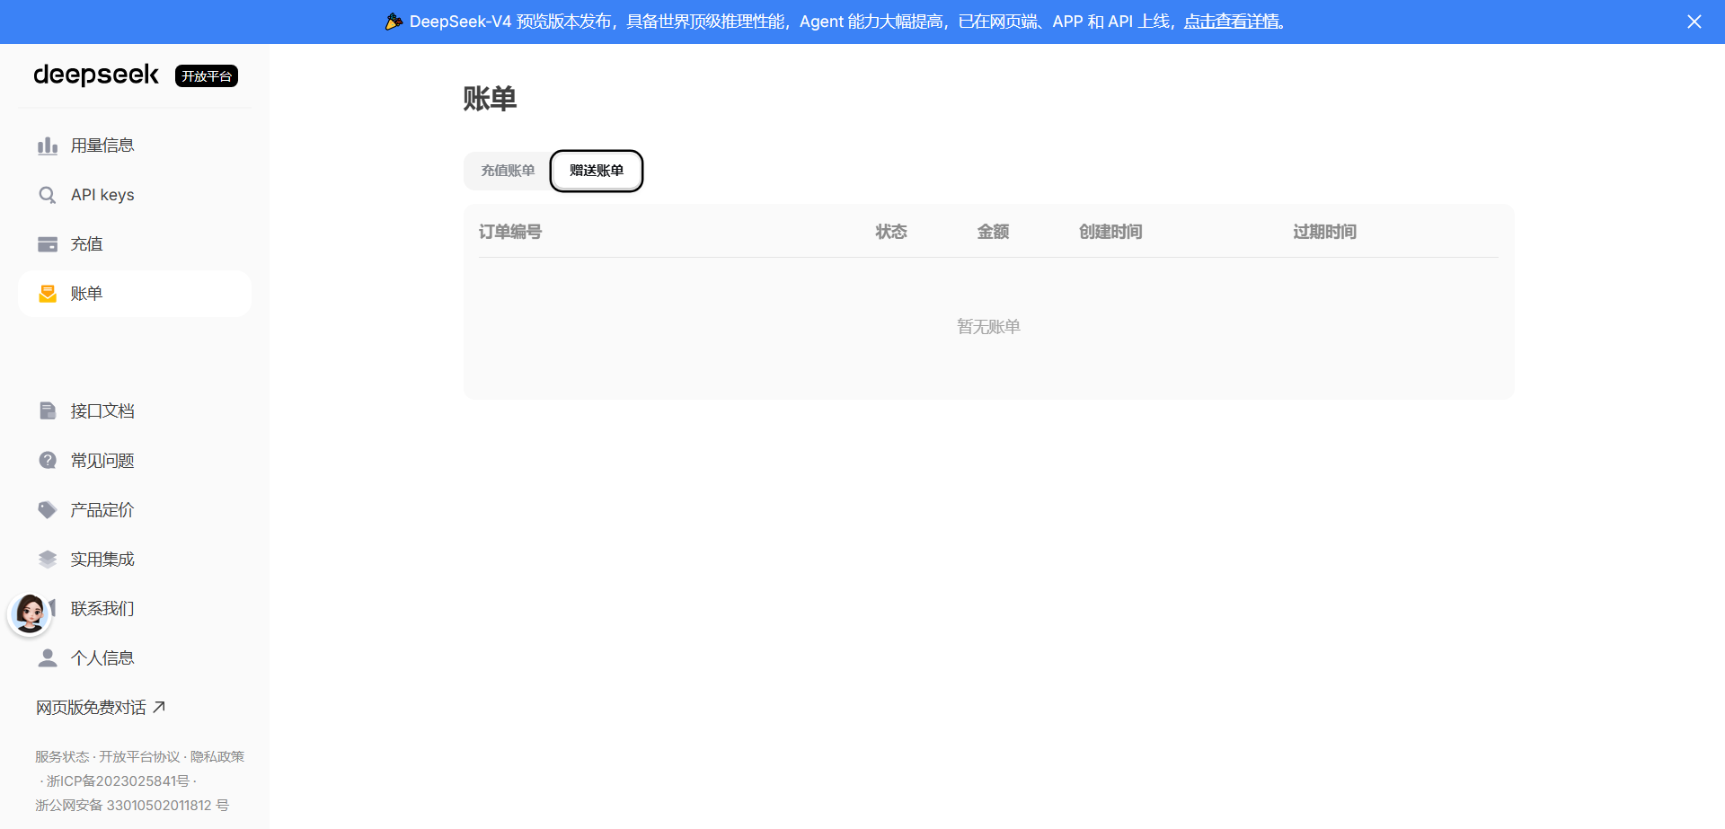The height and width of the screenshot is (829, 1725).
Task: Open 实用集成 in the sidebar
Action: pos(135,560)
